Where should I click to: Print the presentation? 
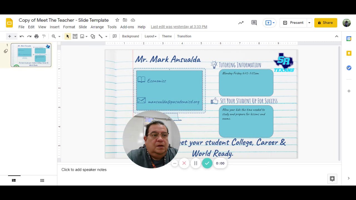point(36,36)
